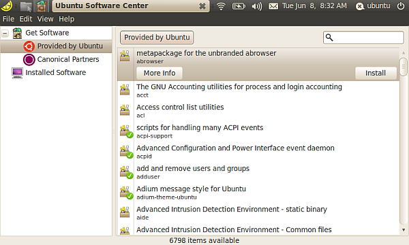Image resolution: width=409 pixels, height=245 pixels.
Task: Collapse the Get Software tree node
Action: click(x=5, y=33)
